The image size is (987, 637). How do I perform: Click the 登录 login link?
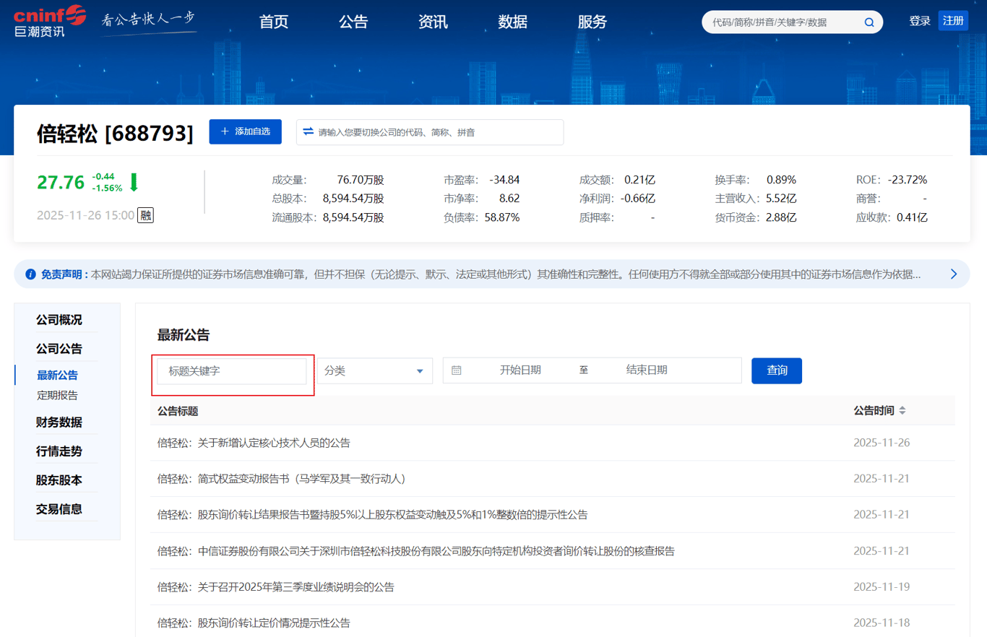coord(920,21)
